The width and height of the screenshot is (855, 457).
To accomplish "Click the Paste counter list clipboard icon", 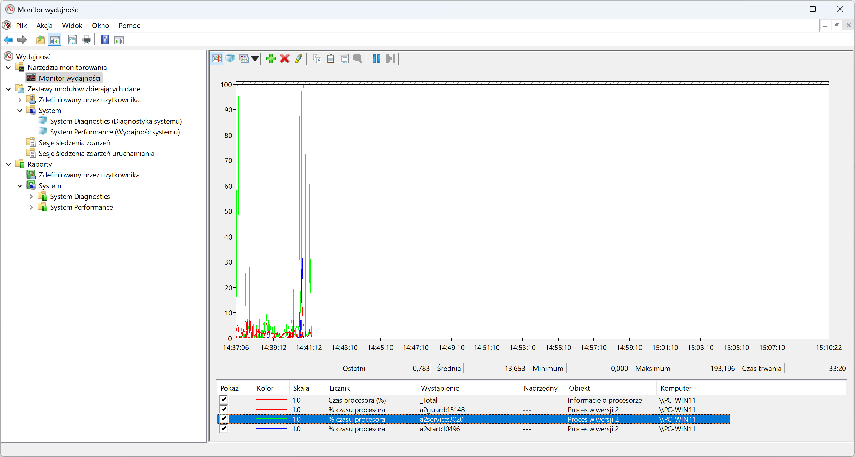I will coord(330,59).
